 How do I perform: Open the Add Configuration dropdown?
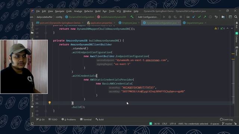click(148, 17)
